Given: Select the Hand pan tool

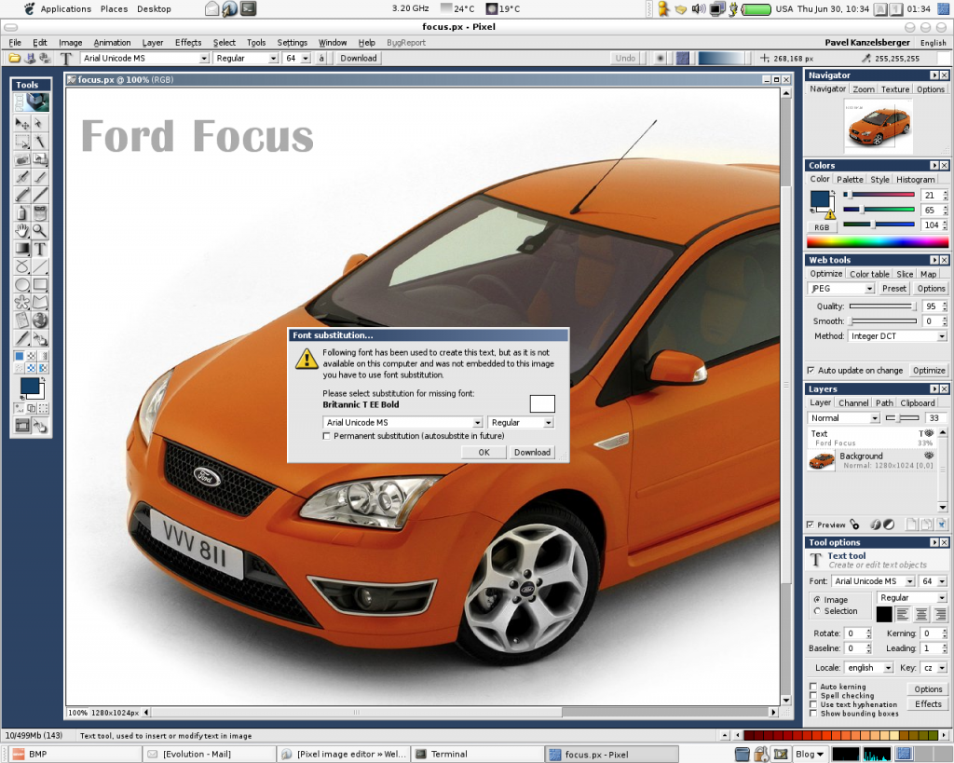Looking at the screenshot, I should coord(22,231).
